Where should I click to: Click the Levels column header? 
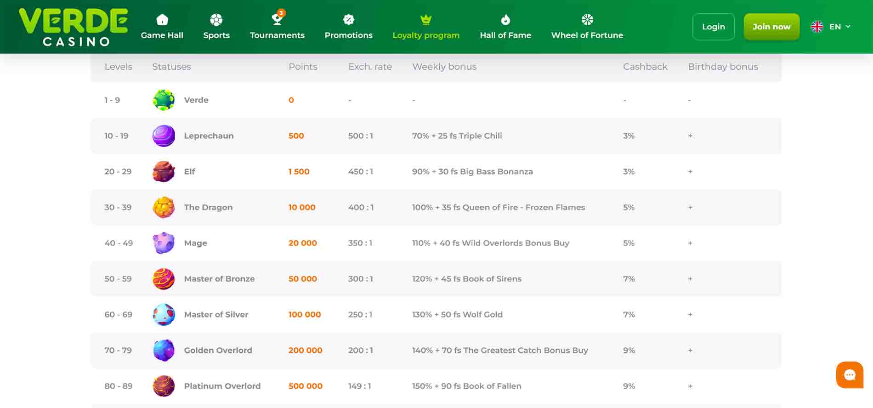coord(119,67)
